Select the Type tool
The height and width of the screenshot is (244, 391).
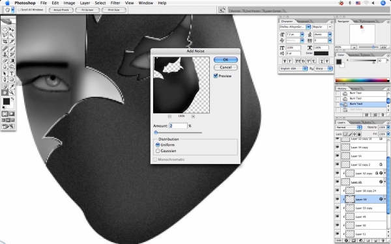(x=12, y=74)
